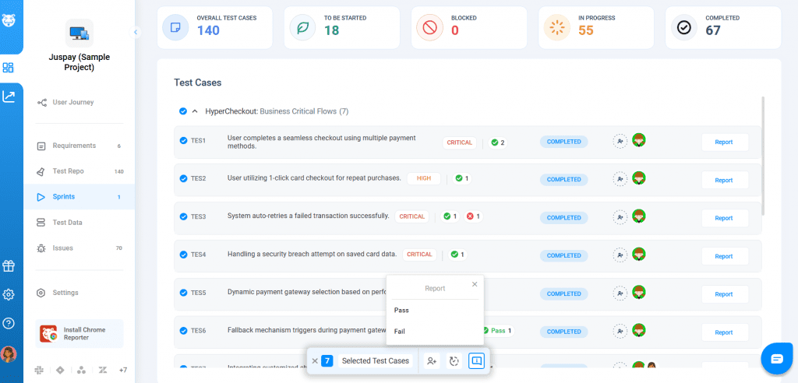Open the dashboard grid icon in left rail
798x383 pixels.
(x=9, y=68)
